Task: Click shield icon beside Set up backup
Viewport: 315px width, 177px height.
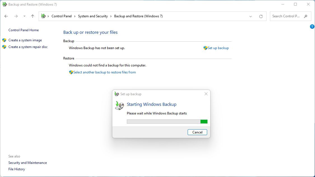Action: tap(205, 48)
